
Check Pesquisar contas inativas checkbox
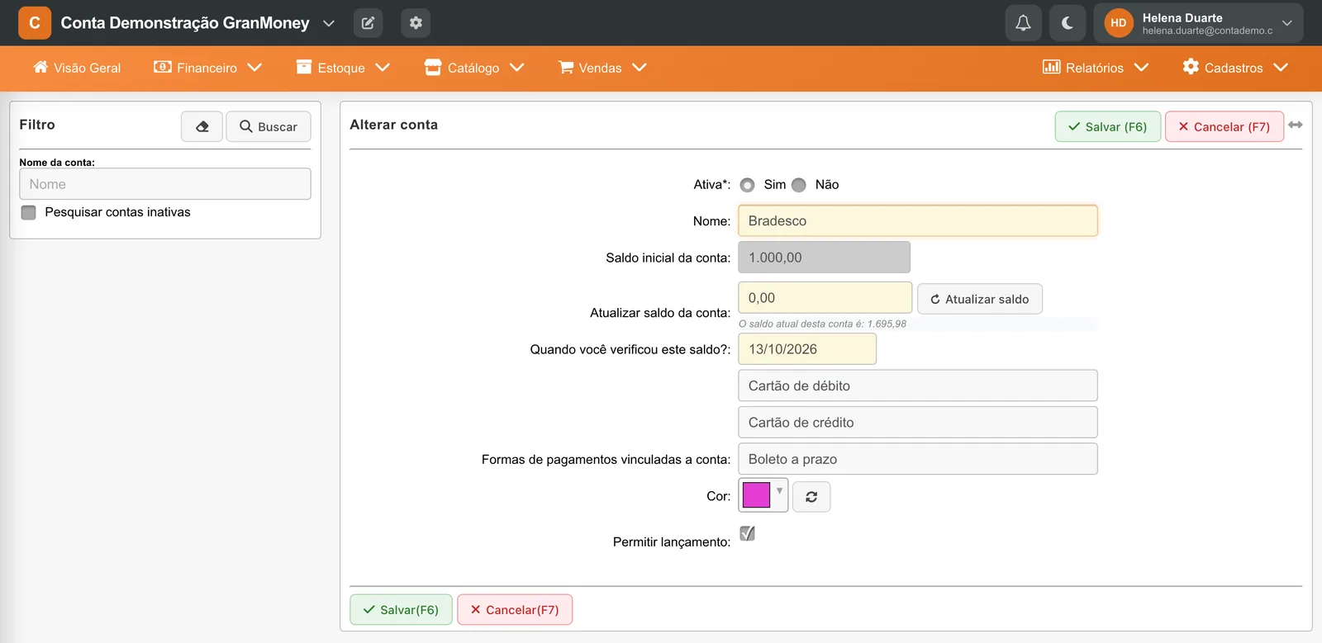pyautogui.click(x=29, y=212)
